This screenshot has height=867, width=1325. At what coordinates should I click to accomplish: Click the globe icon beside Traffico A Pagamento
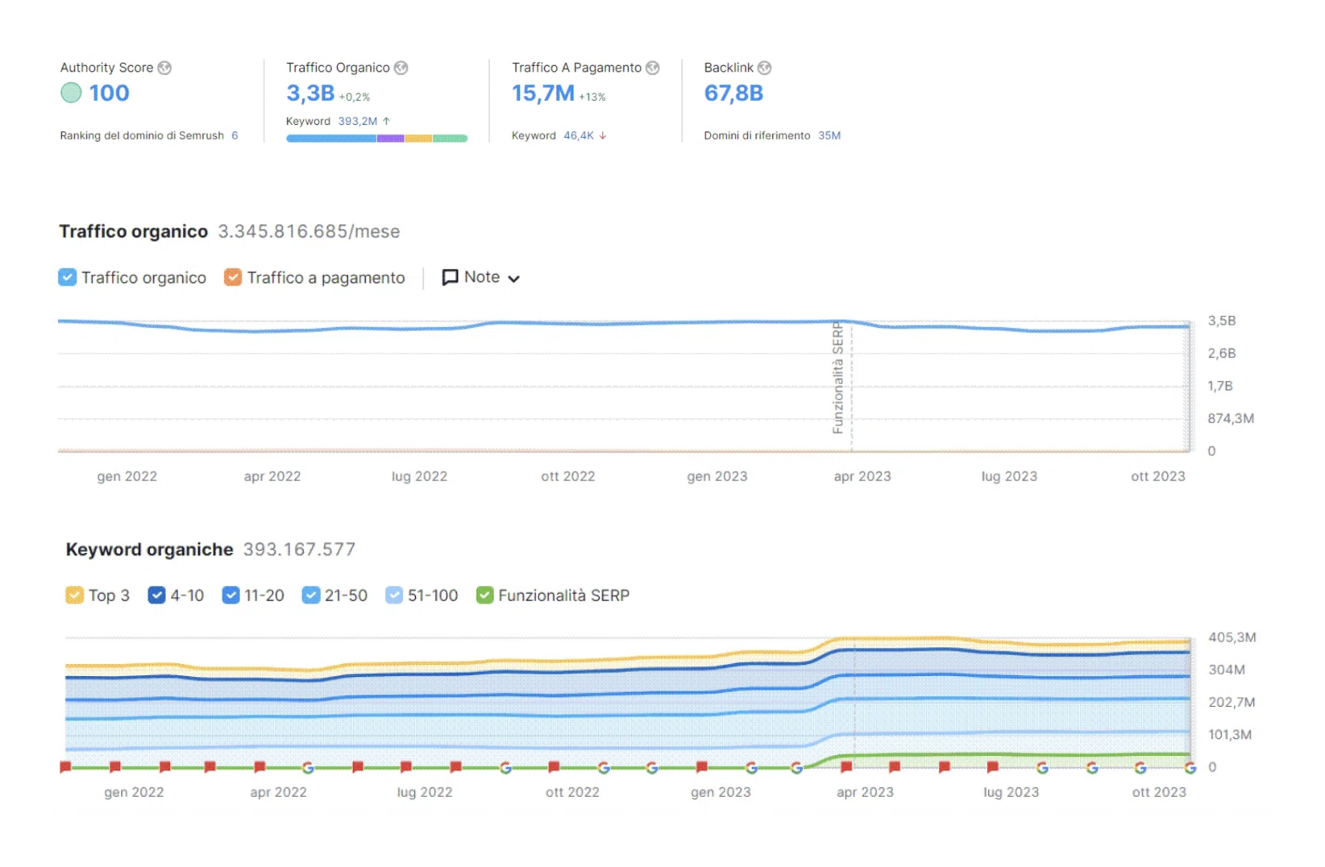coord(653,68)
